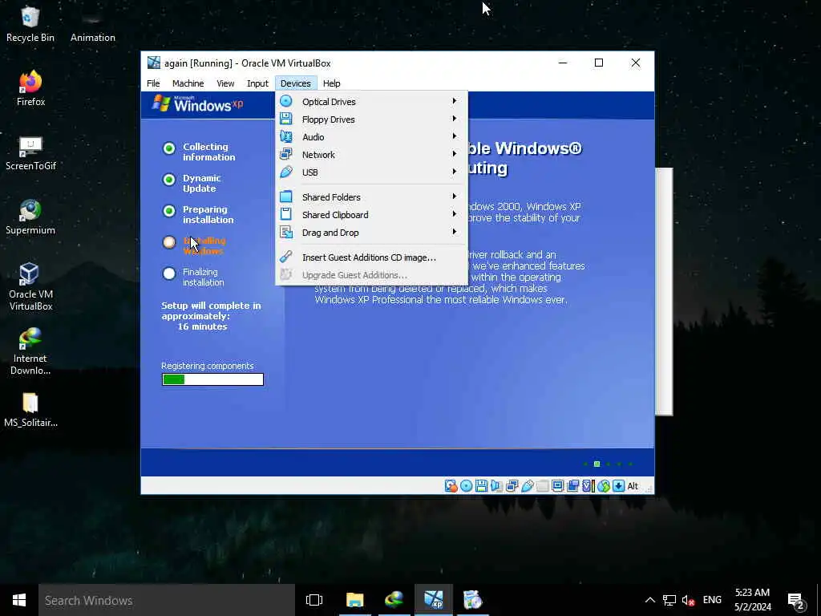This screenshot has height=616, width=821.
Task: Open Internet Download Manager taskbar icon
Action: [394, 600]
